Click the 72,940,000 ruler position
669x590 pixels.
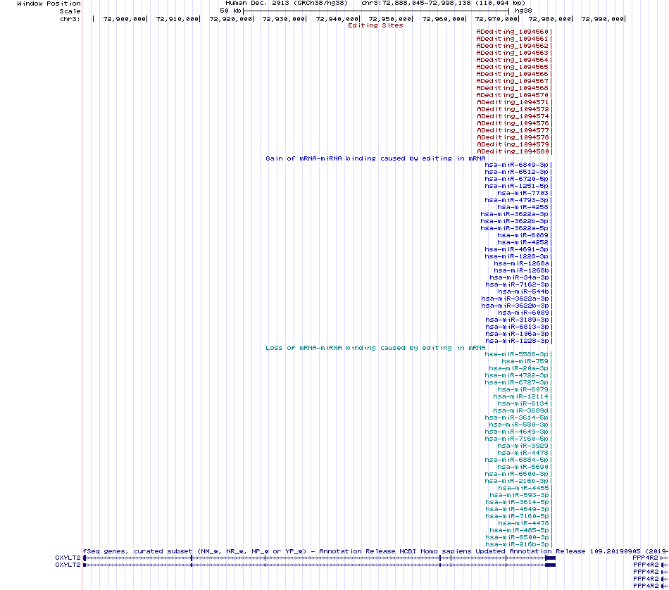point(337,19)
